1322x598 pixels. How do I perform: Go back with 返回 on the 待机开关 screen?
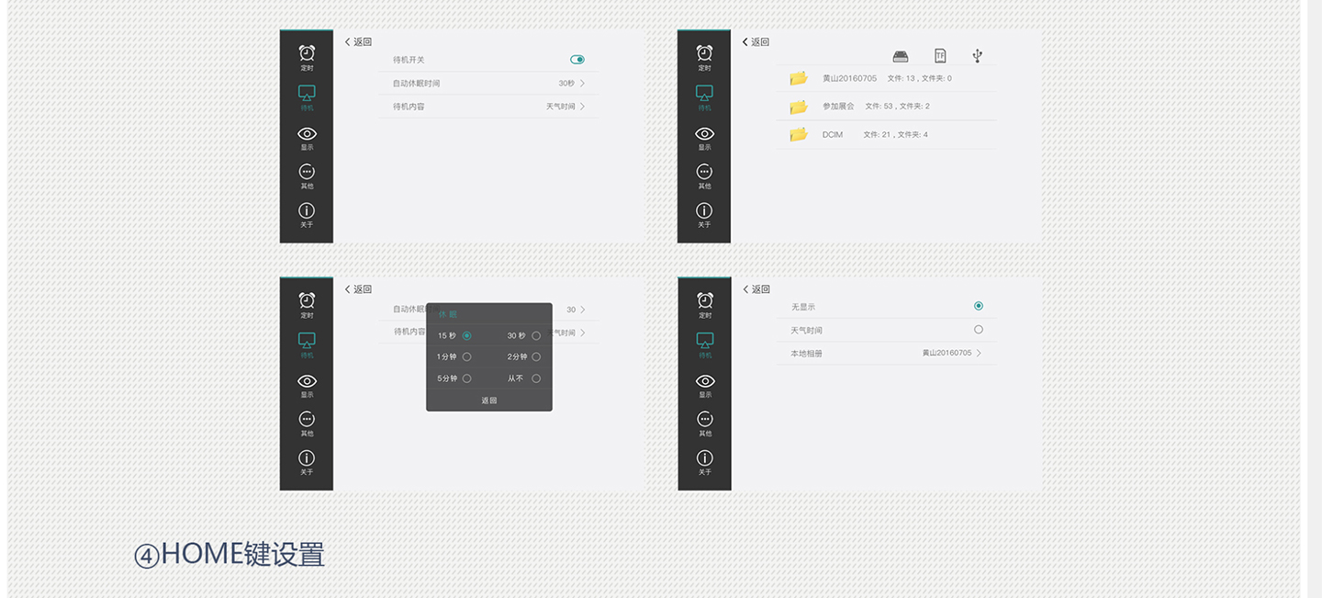358,42
